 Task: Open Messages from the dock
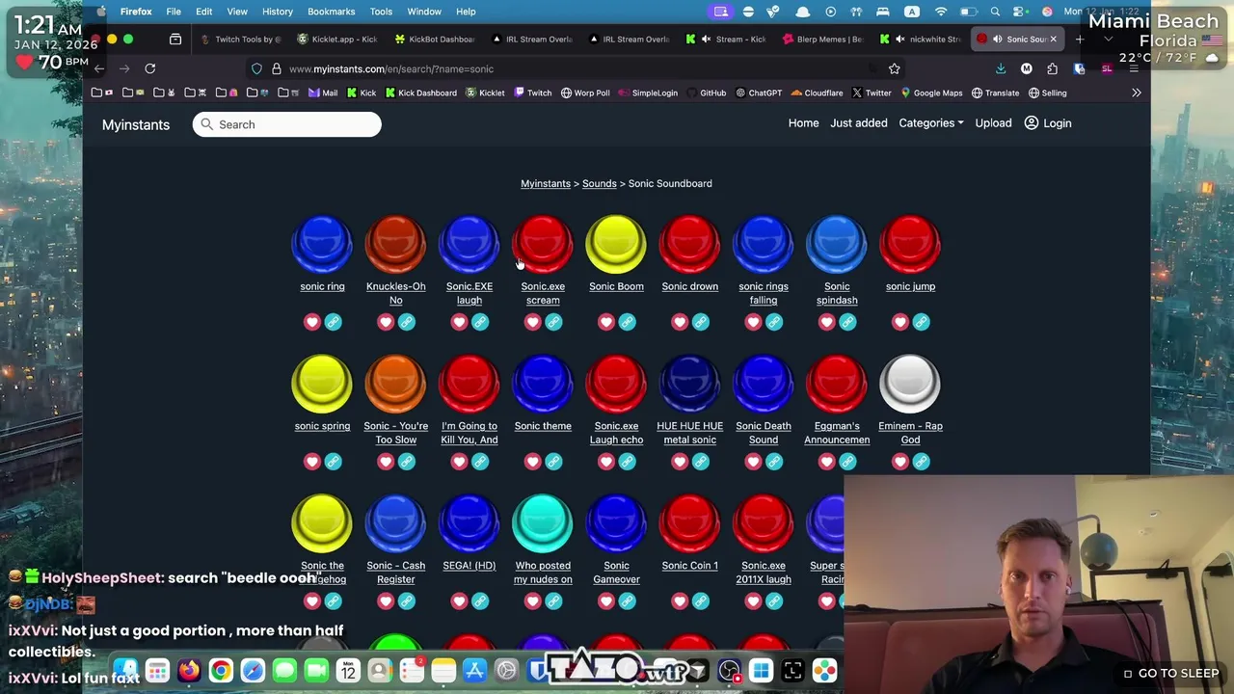[x=284, y=670]
